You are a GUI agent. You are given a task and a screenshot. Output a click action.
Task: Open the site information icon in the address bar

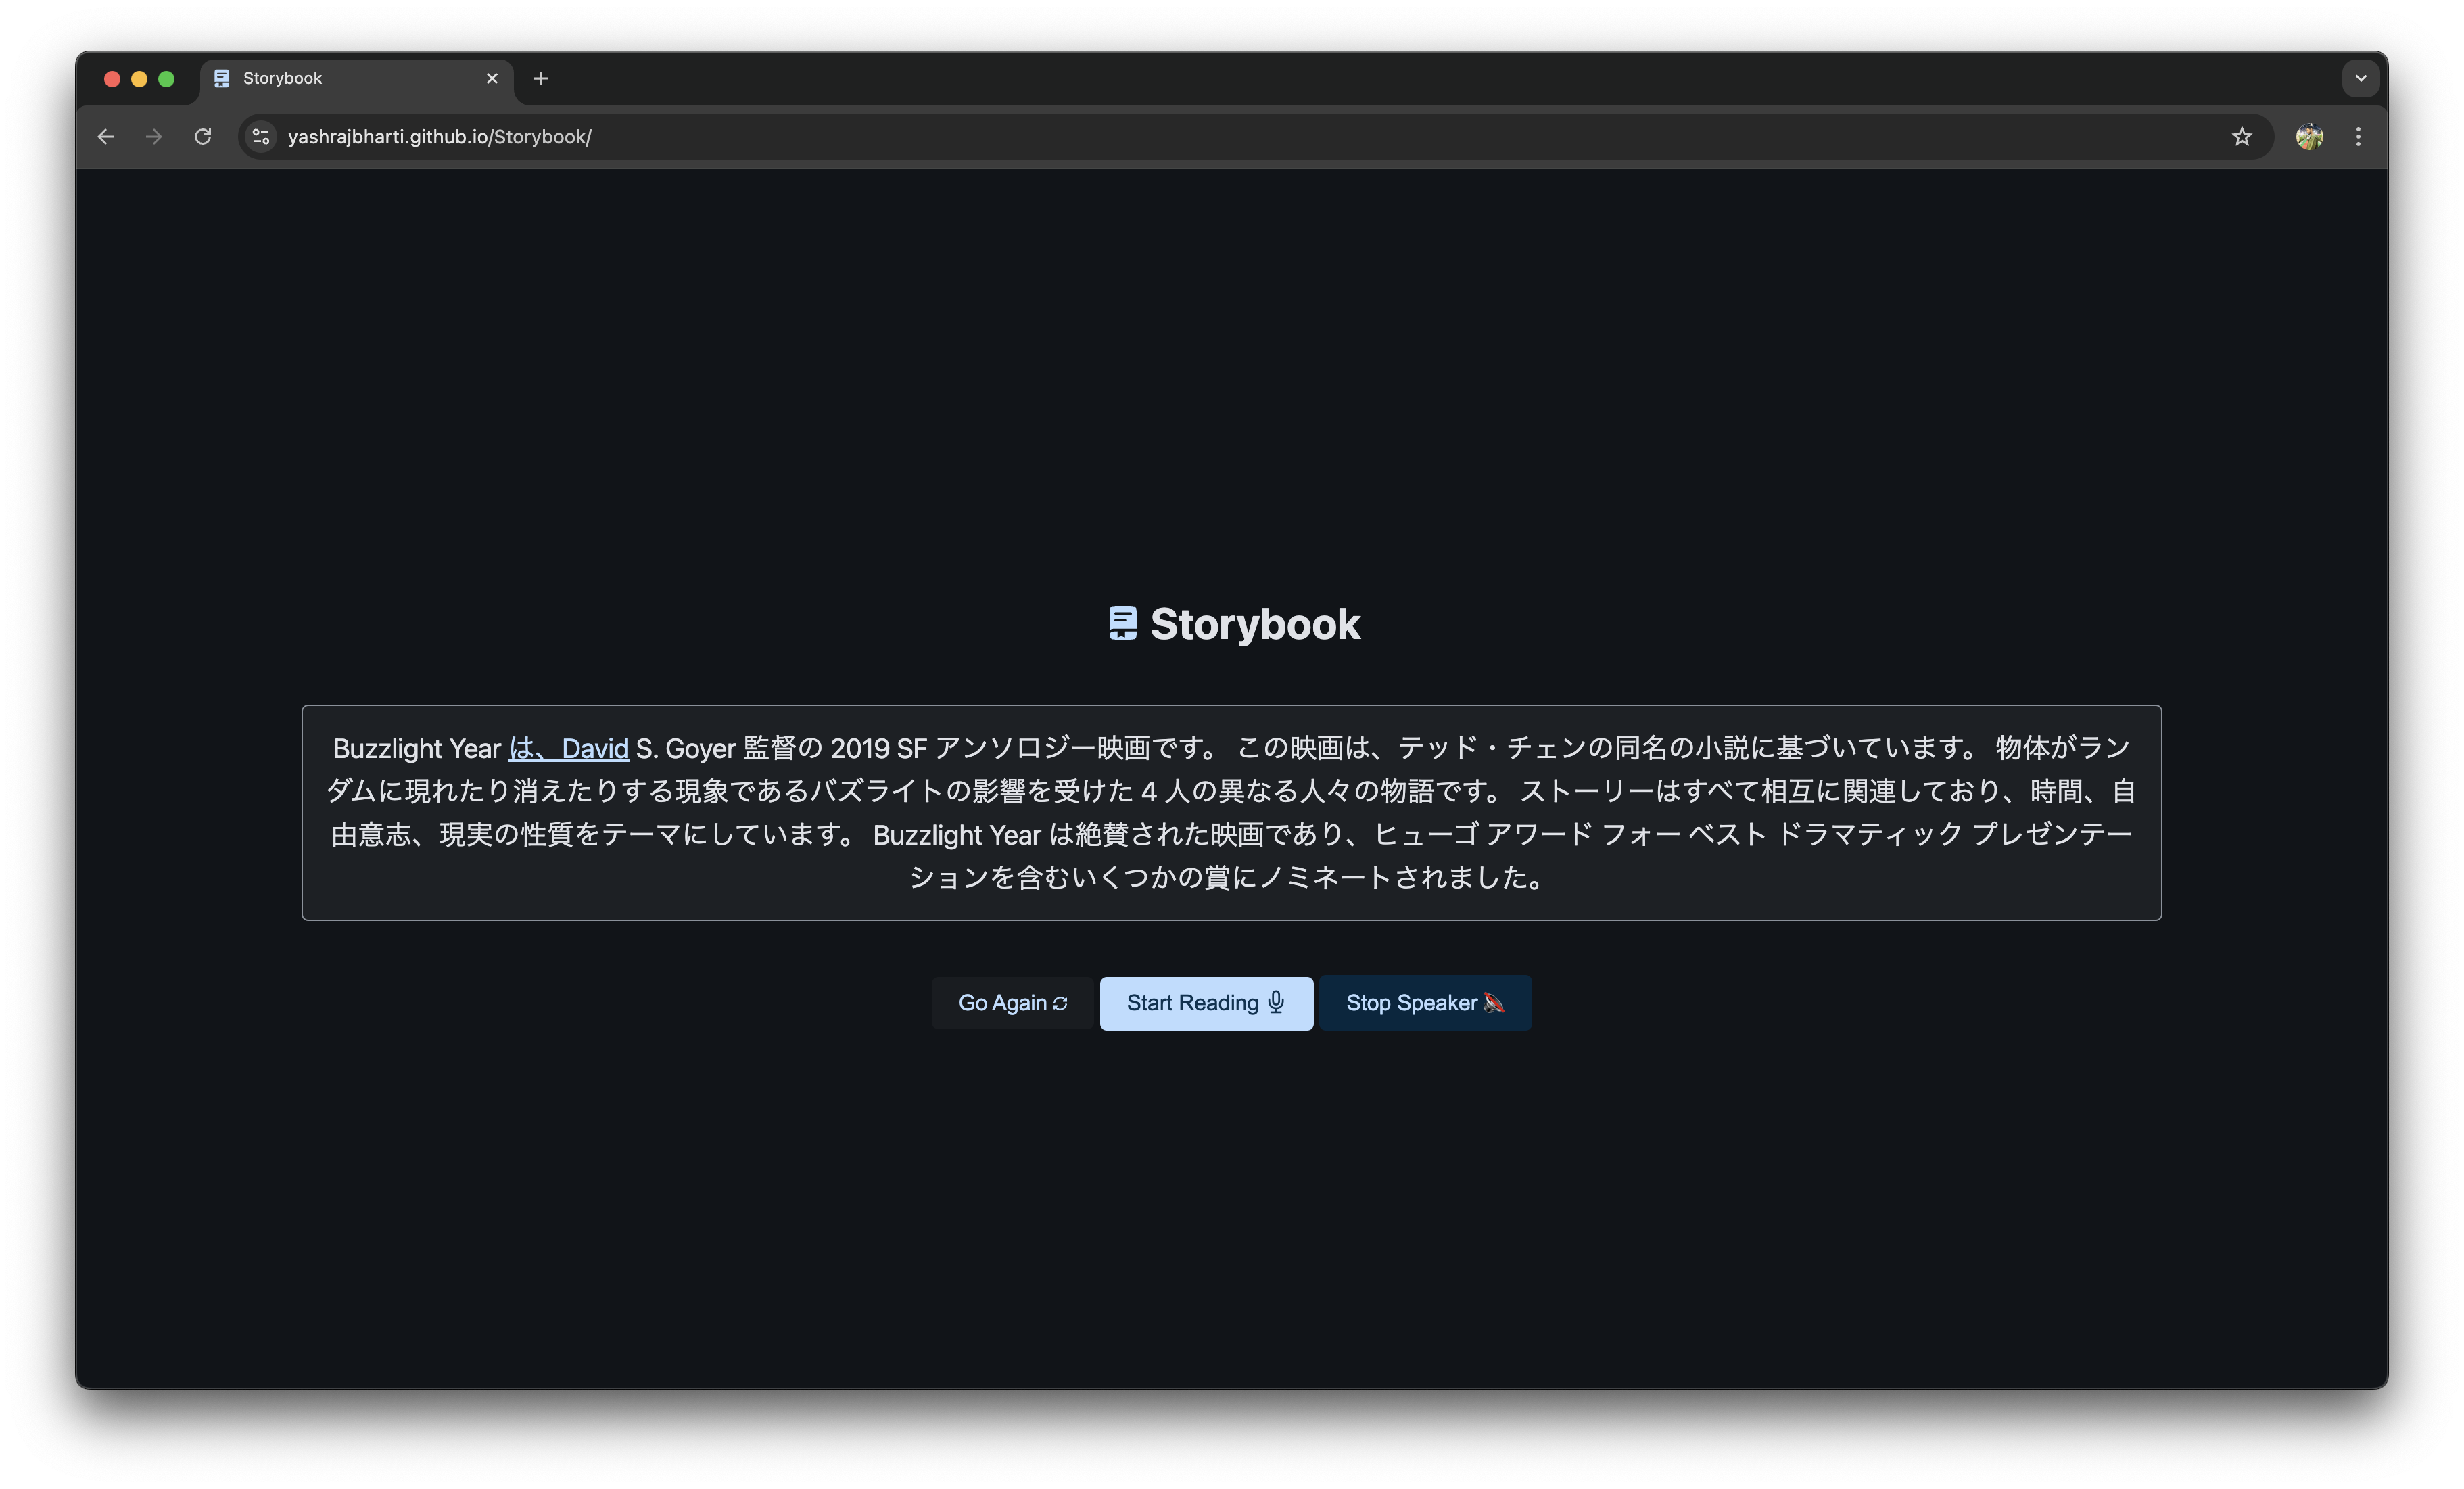coord(261,136)
